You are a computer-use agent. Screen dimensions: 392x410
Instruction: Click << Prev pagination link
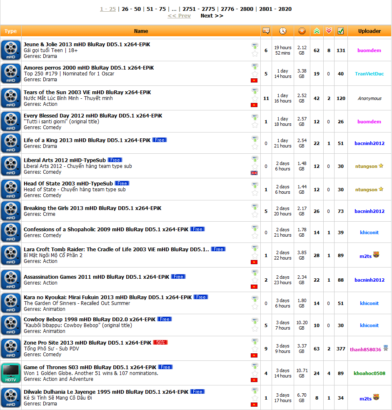coord(179,16)
